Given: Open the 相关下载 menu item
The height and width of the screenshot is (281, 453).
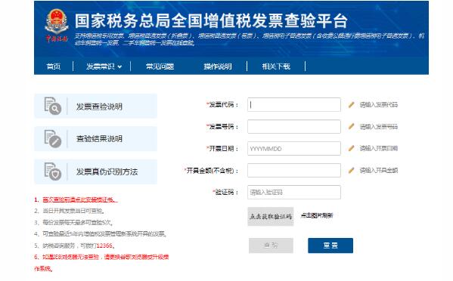Looking at the screenshot, I should coord(276,66).
